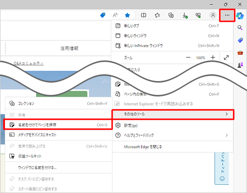
Task: Open the Settings and more (…) menu button
Action: click(227, 15)
